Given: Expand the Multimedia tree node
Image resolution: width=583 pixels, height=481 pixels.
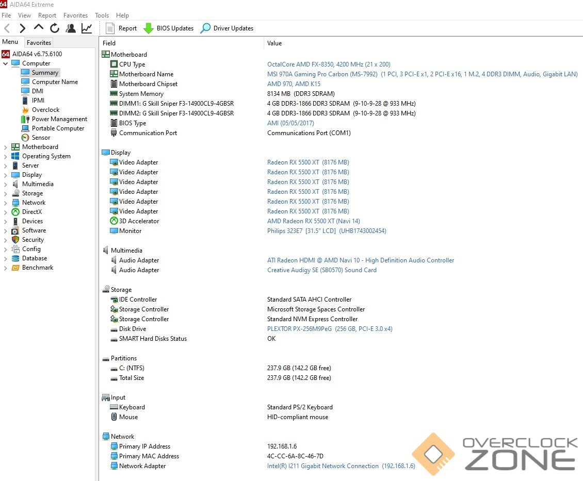Looking at the screenshot, I should point(6,184).
